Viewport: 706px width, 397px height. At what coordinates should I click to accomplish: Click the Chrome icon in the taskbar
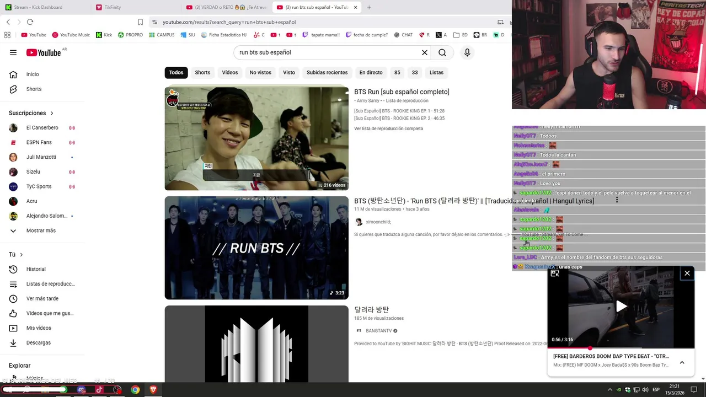tap(135, 390)
